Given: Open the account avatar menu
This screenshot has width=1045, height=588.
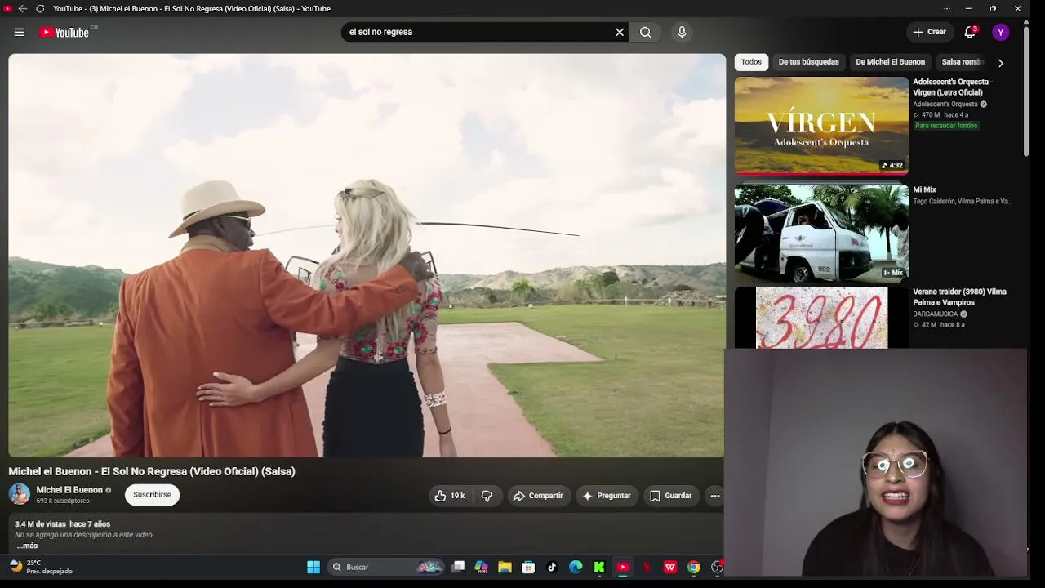Looking at the screenshot, I should [1000, 32].
